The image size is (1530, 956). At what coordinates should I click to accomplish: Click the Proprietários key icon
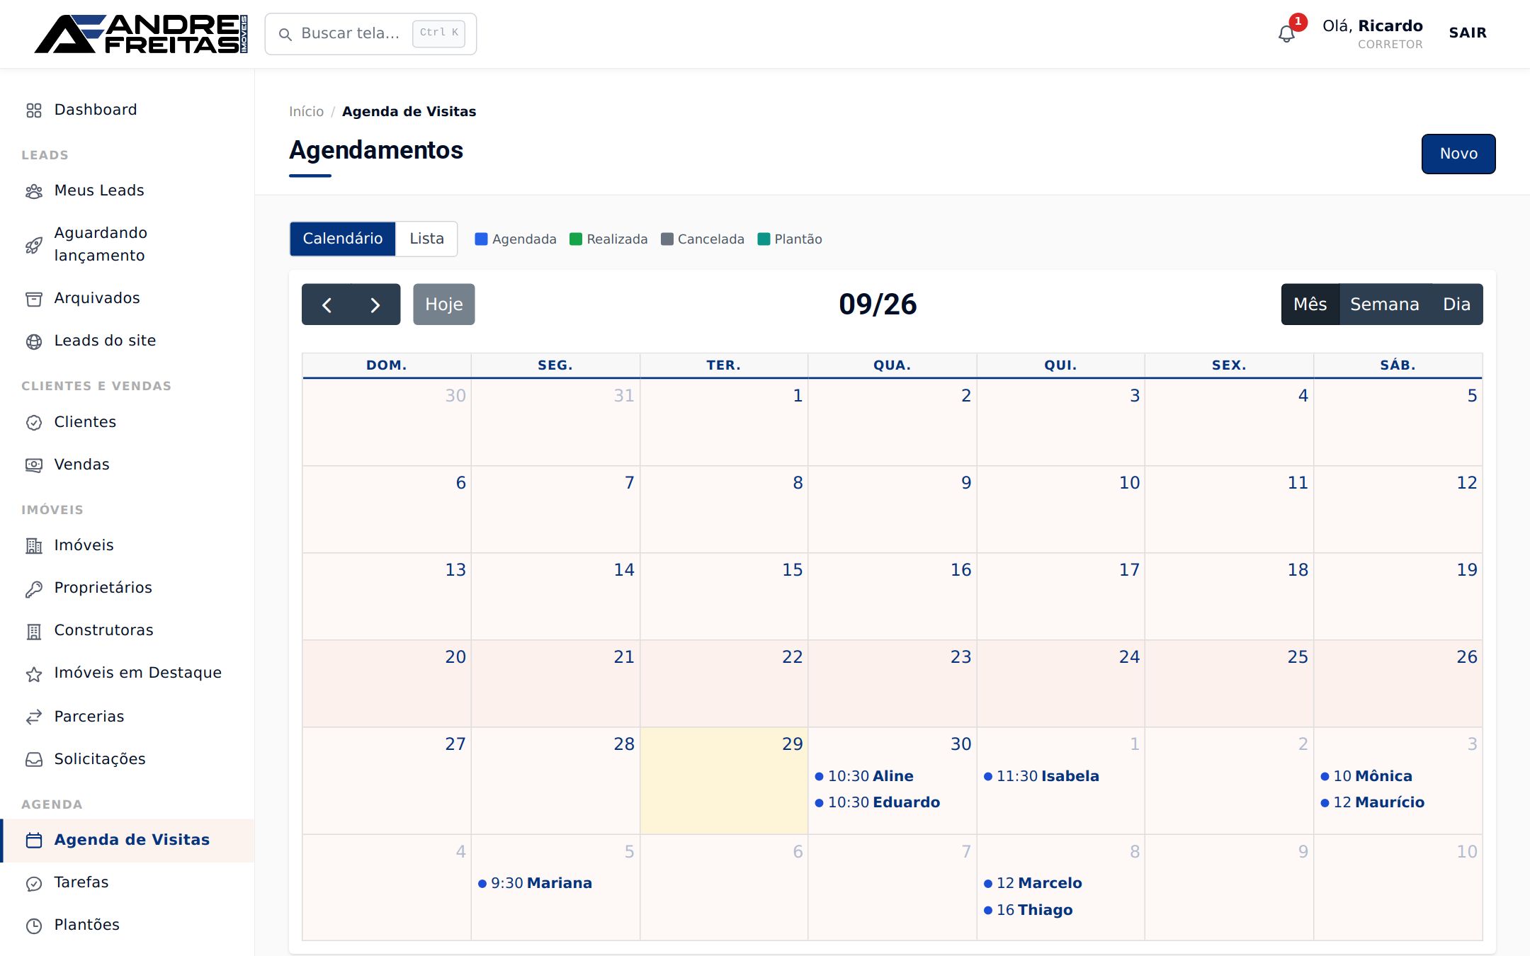pos(34,588)
